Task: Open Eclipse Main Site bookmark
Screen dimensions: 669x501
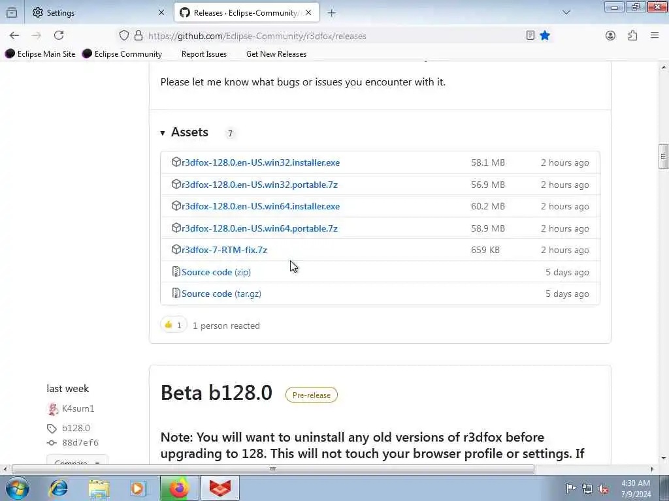Action: [x=40, y=54]
